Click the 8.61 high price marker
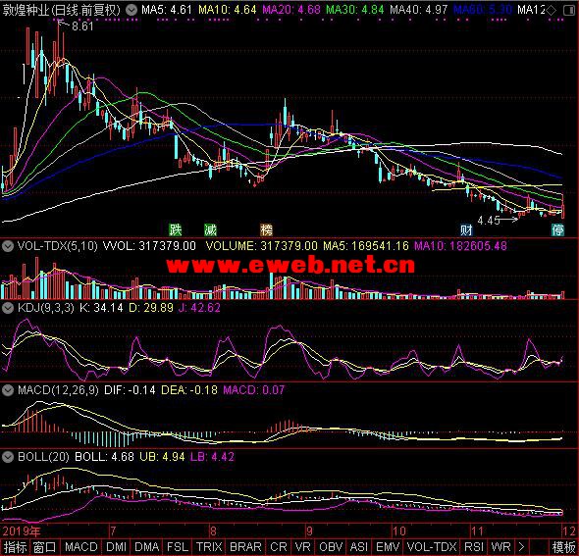Viewport: 579px width, 556px height. point(82,26)
